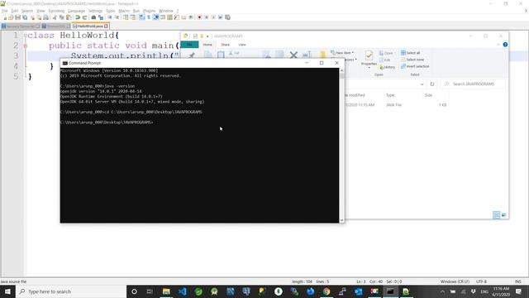Click the New file icon in Notepad++ toolbar
The image size is (529, 298).
(5, 17)
